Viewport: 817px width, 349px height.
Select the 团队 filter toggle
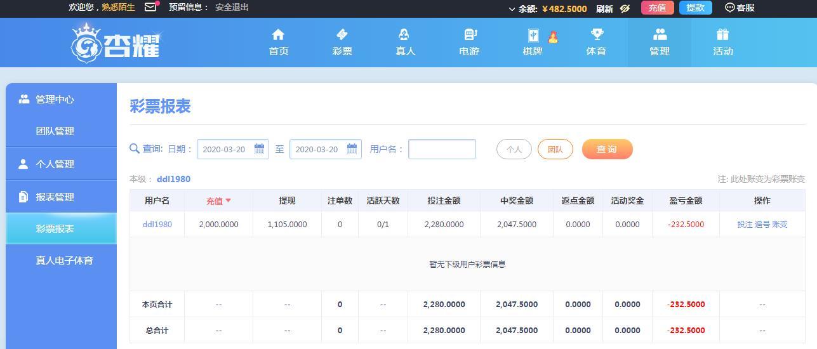(x=555, y=149)
